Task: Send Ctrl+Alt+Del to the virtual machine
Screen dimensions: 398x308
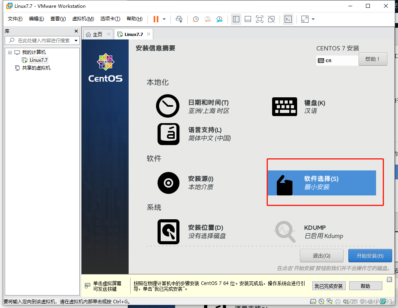Action: point(179,19)
